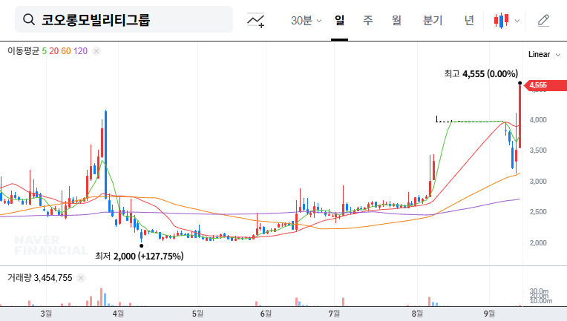The image size is (567, 321).
Task: Switch to the 분기 quarterly tab
Action: (433, 20)
